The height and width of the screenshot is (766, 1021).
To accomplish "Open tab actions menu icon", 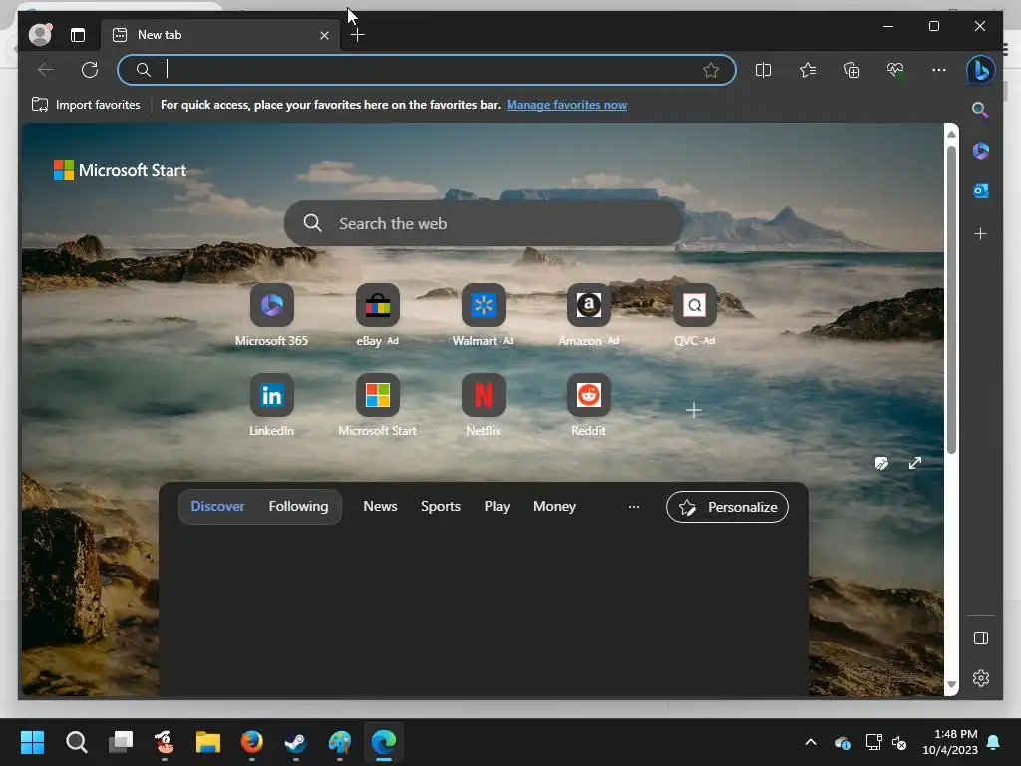I will point(78,35).
